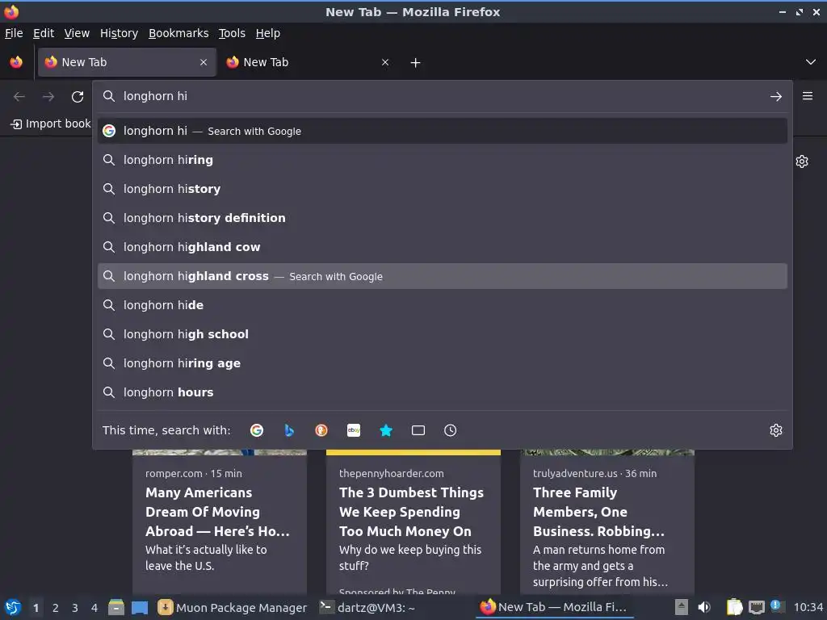Search bookmarks with the star icon

point(386,430)
